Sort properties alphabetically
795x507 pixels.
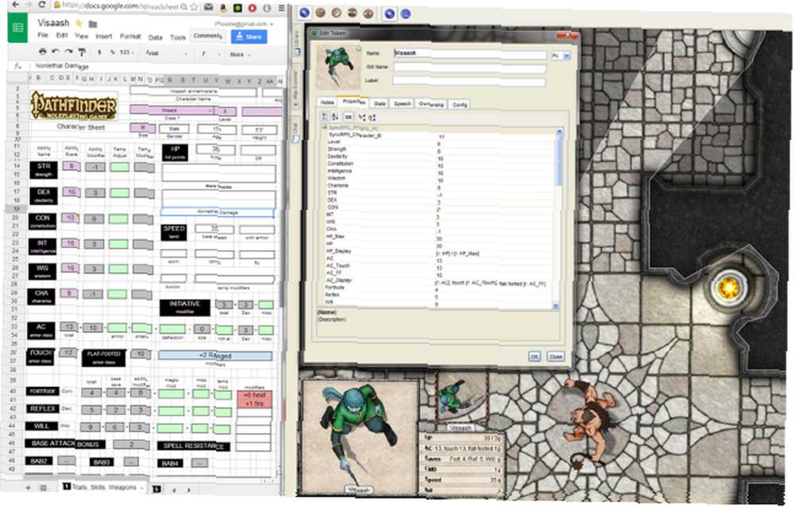coord(335,117)
